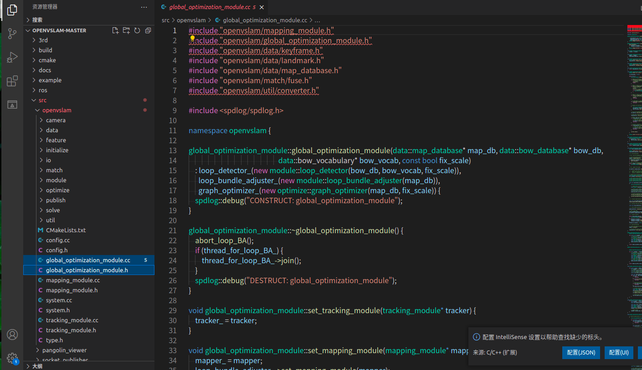Open explorer more actions ellipsis menu

pos(144,7)
